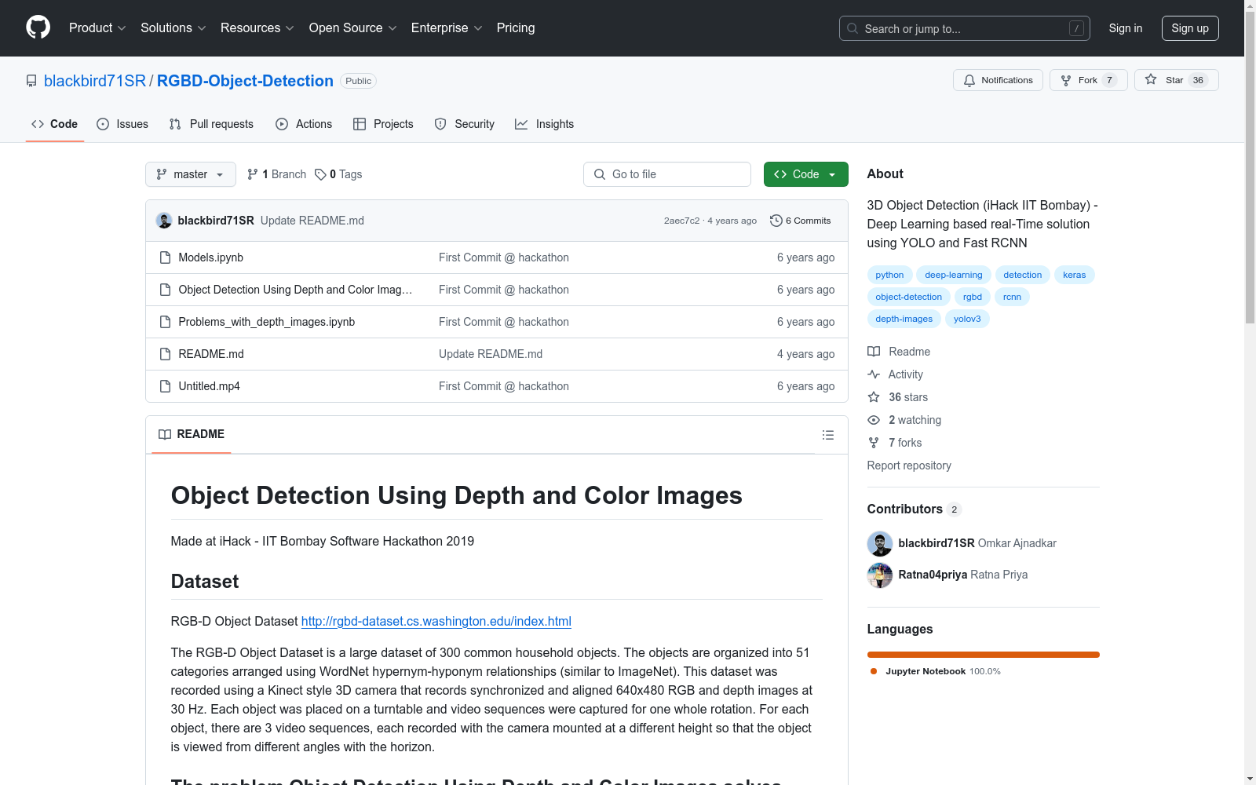Viewport: 1256px width, 785px height.
Task: Click the Sign in link
Action: tap(1126, 28)
